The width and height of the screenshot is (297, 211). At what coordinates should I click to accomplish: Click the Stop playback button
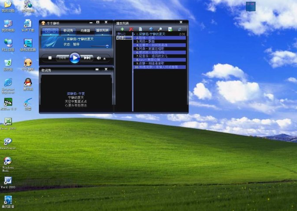tap(50, 58)
